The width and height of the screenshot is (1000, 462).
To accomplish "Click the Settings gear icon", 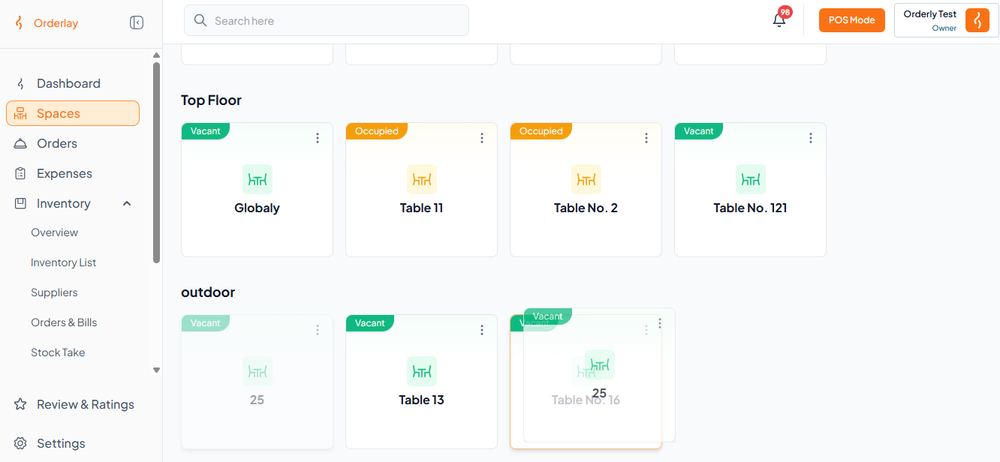I will (21, 443).
